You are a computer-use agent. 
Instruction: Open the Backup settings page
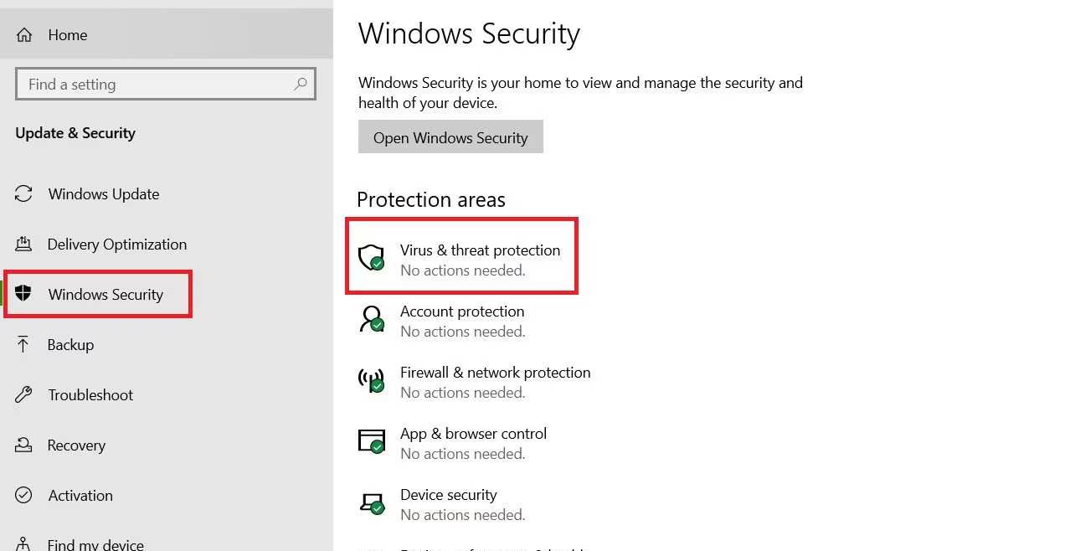pos(70,345)
